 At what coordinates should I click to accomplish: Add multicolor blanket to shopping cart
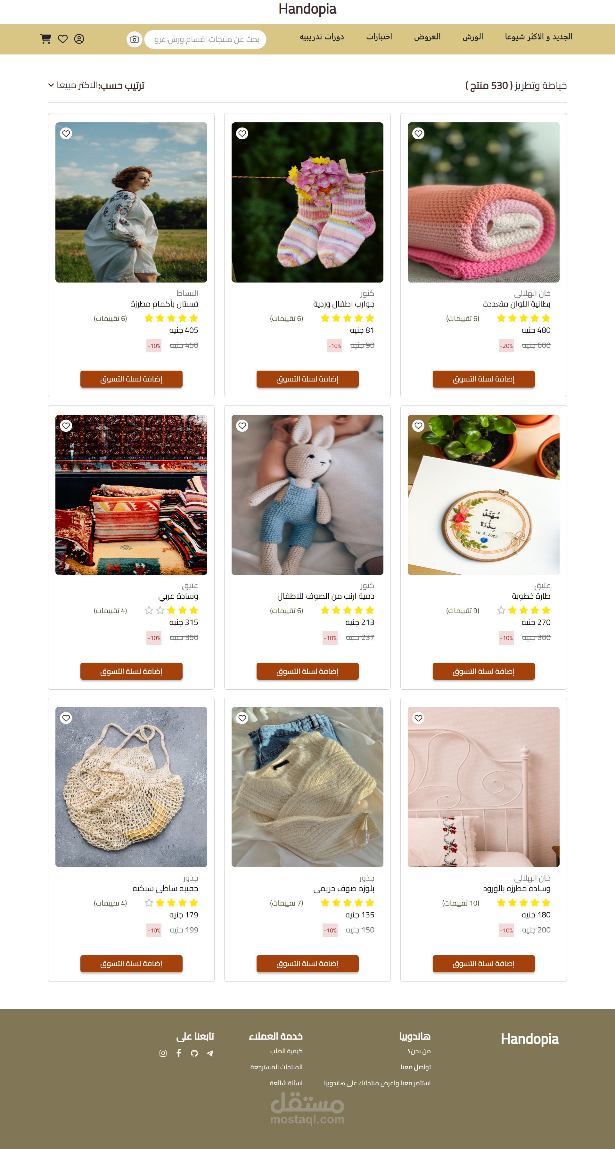pos(483,379)
